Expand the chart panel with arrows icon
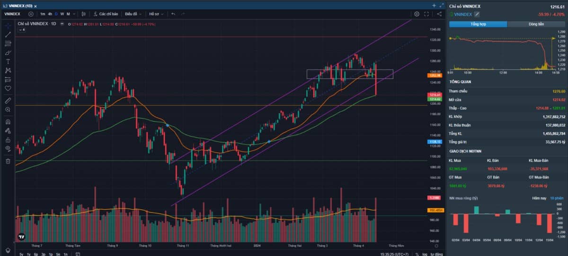The height and width of the screenshot is (256, 568). click(442, 6)
